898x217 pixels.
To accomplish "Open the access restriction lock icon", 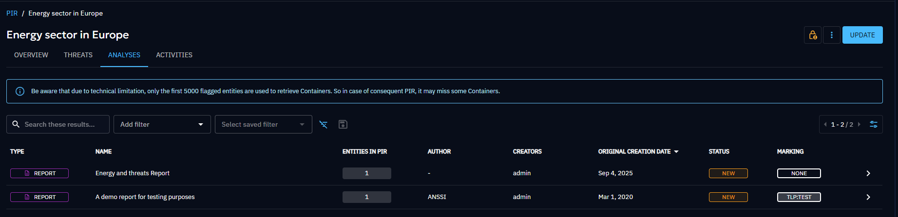I will [812, 35].
